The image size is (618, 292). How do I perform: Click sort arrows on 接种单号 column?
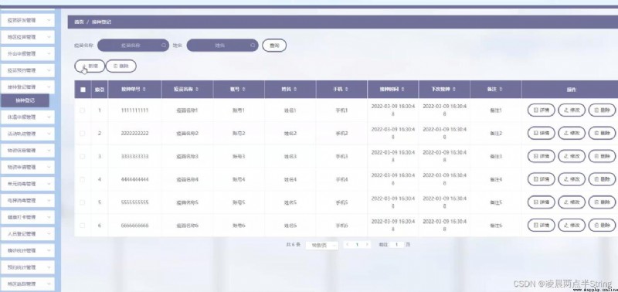click(144, 90)
